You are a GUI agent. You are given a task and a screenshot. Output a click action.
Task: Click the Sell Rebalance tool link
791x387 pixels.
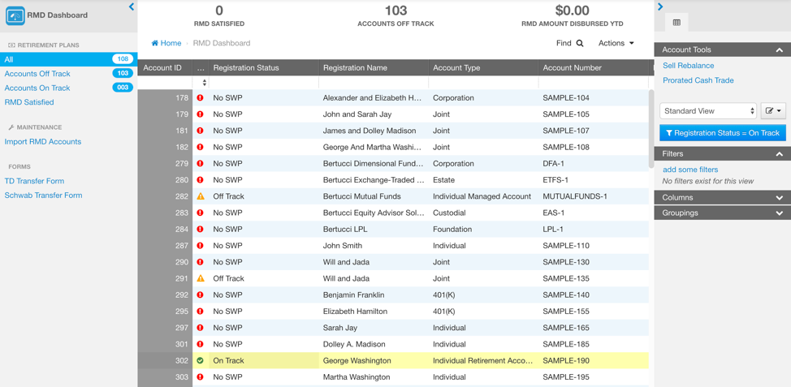[x=688, y=66]
